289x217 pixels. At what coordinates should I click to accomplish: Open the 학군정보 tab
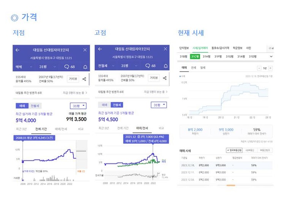[x=238, y=48]
